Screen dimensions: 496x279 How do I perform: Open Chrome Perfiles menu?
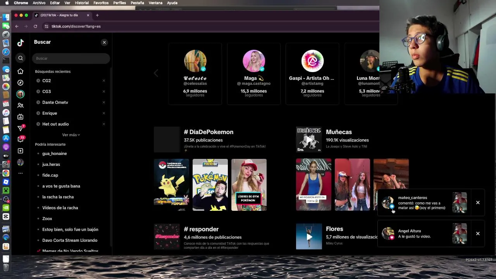click(x=119, y=3)
